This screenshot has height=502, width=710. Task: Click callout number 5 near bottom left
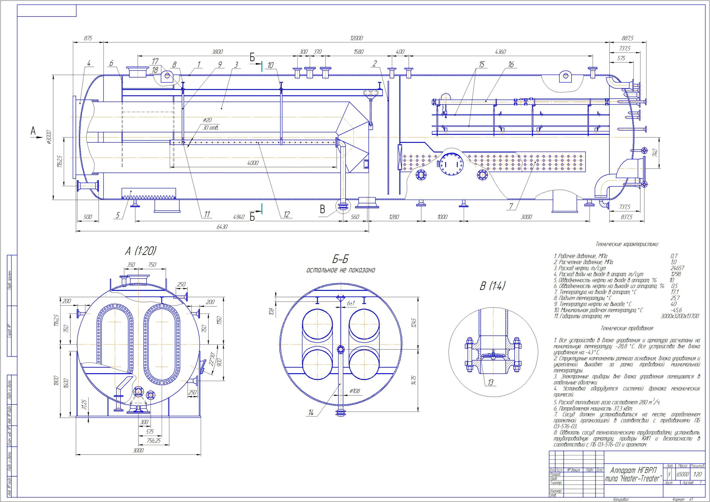[118, 215]
